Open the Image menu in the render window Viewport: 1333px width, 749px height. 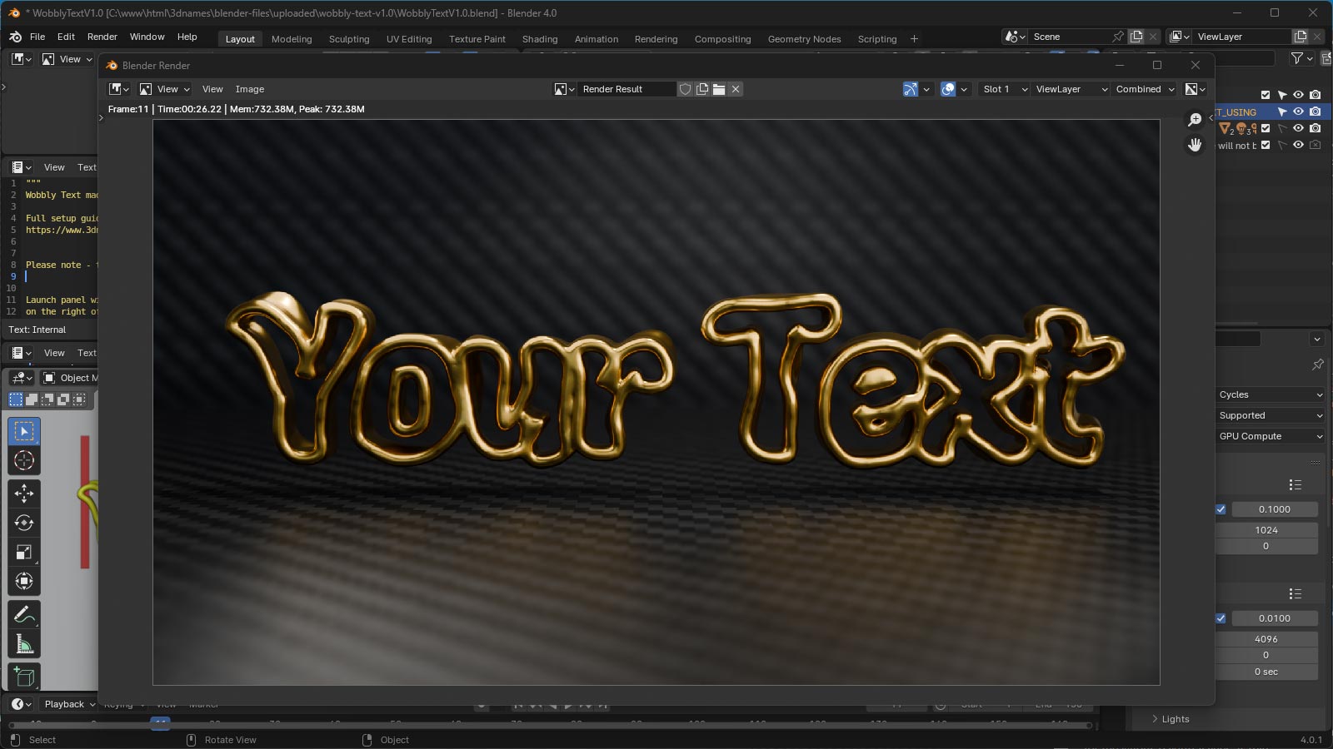pos(250,89)
